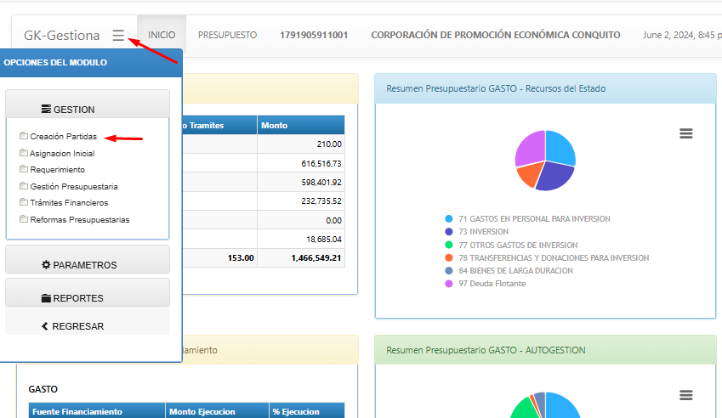Click the OPCIONES DEL MODULO panel header
The height and width of the screenshot is (418, 722).
tap(91, 63)
